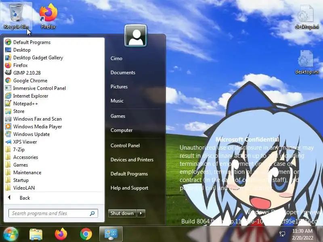This screenshot has width=323, height=242.
Task: Open the shut down options arrow
Action: pyautogui.click(x=141, y=213)
